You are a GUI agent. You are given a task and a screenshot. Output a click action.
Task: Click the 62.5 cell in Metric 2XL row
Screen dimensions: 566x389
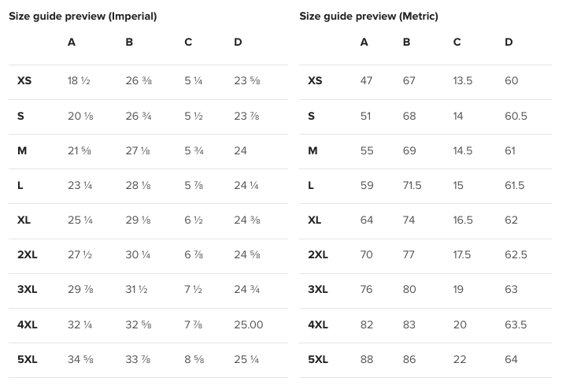click(516, 255)
